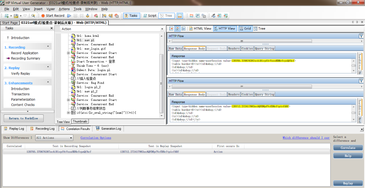365x188 pixels.
Task: Open the New Script dropdown arrow
Action: (11, 16)
